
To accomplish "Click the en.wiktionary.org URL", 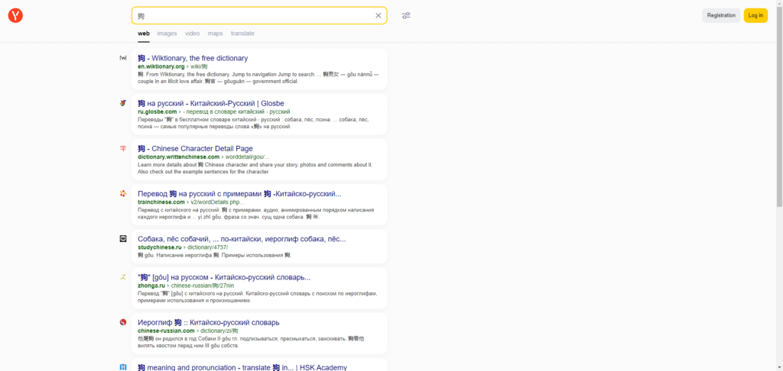I will pos(161,66).
